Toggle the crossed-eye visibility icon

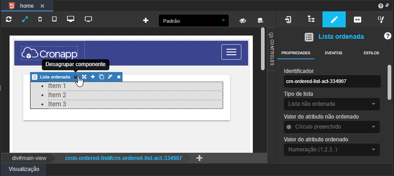[x=242, y=21]
